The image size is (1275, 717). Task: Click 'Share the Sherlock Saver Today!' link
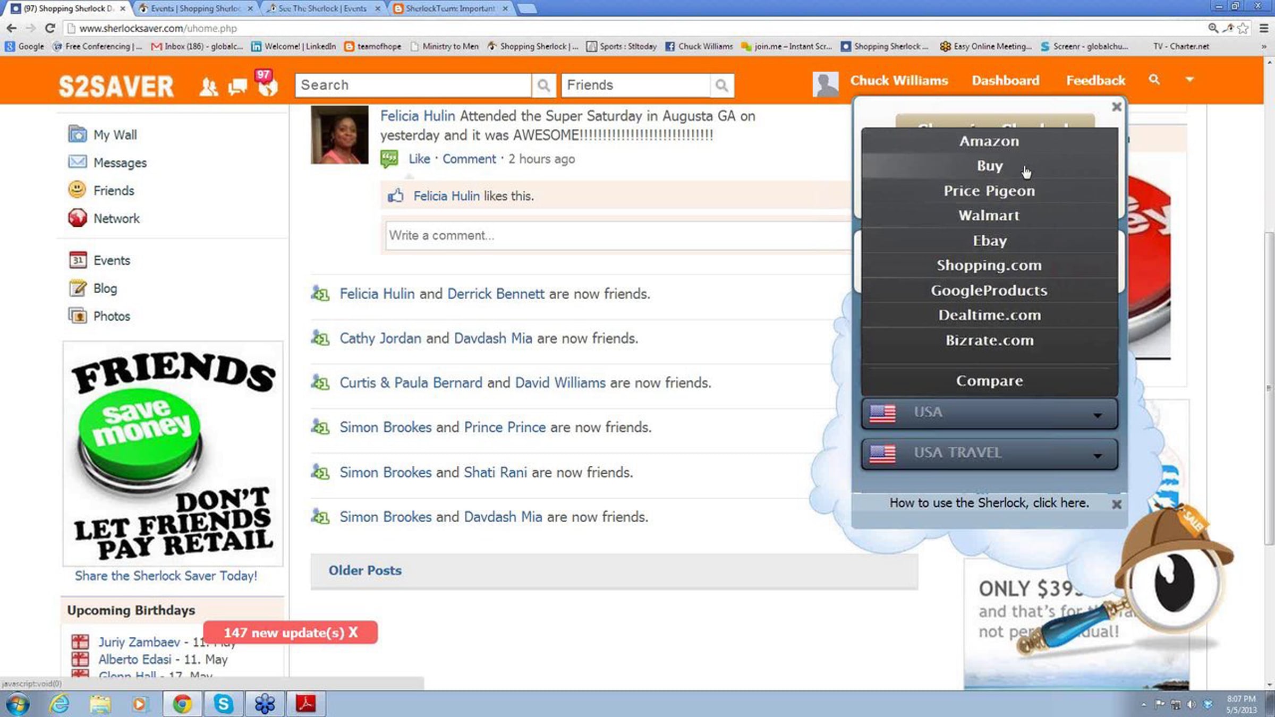(x=166, y=576)
